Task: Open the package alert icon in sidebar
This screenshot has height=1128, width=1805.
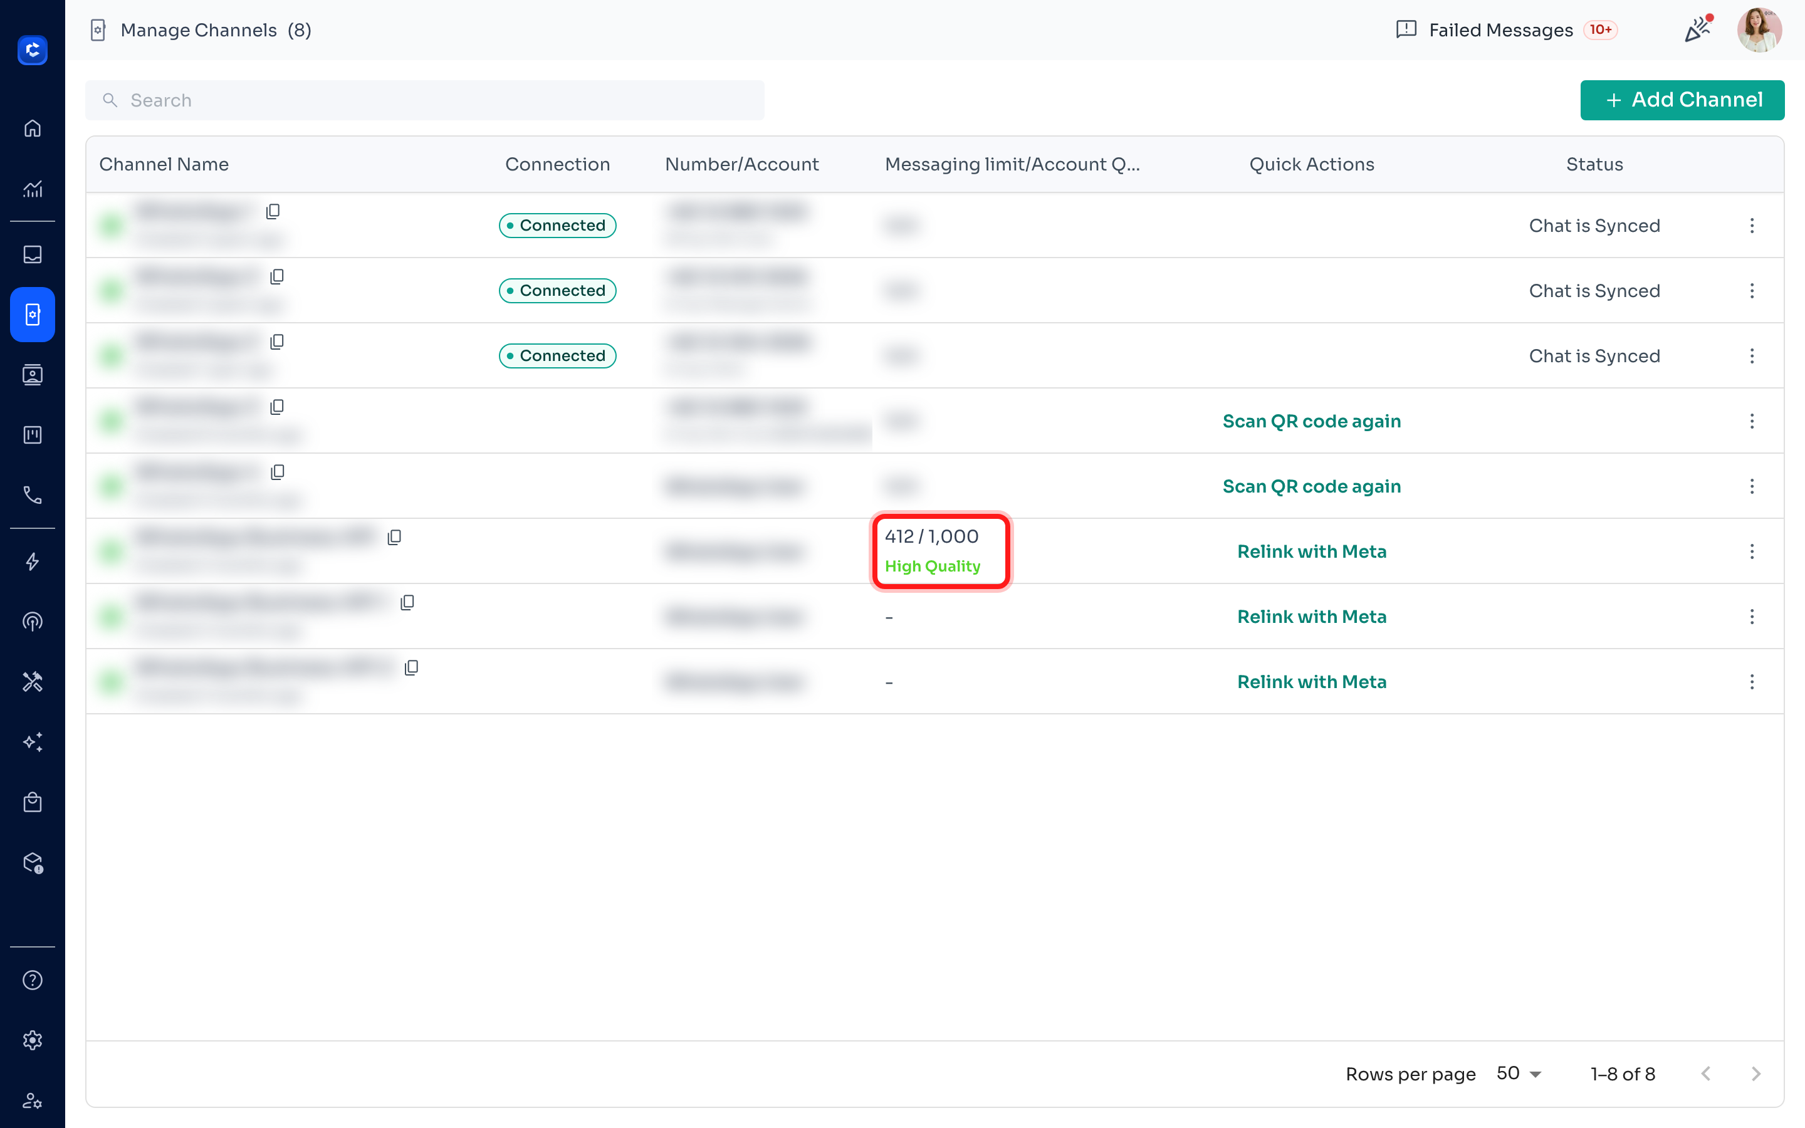Action: click(32, 862)
